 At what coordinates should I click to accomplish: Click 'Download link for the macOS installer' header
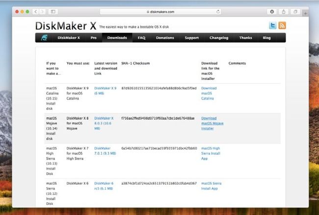pyautogui.click(x=211, y=71)
